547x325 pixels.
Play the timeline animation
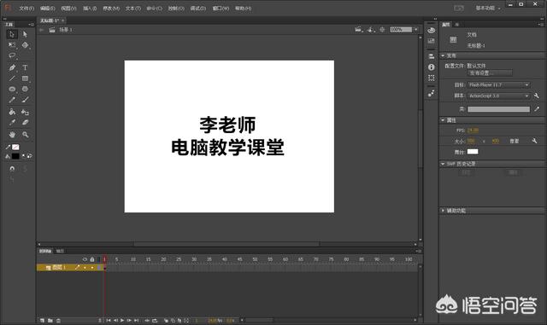[x=122, y=320]
